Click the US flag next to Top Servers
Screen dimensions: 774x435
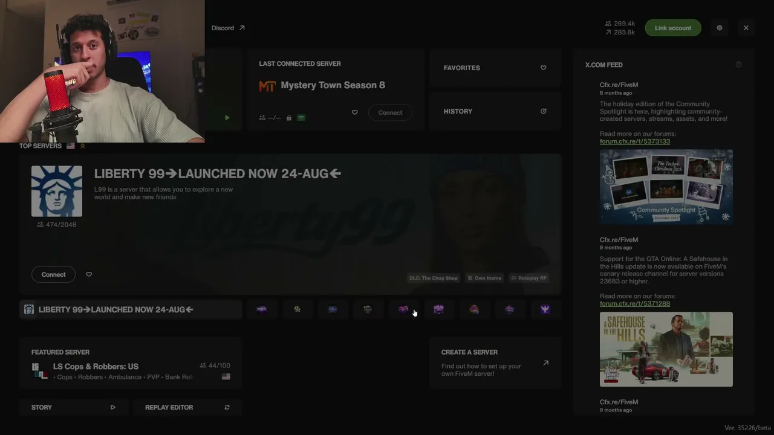71,146
